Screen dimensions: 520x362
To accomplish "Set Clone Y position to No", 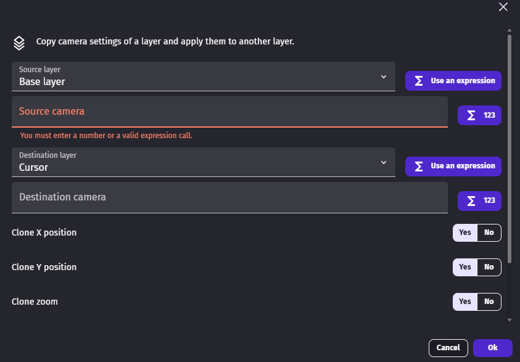I will (489, 267).
